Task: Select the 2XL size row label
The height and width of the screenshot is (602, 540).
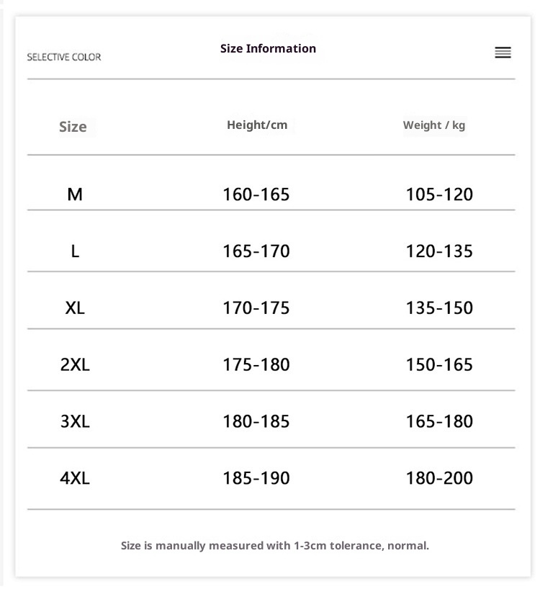Action: coord(75,364)
